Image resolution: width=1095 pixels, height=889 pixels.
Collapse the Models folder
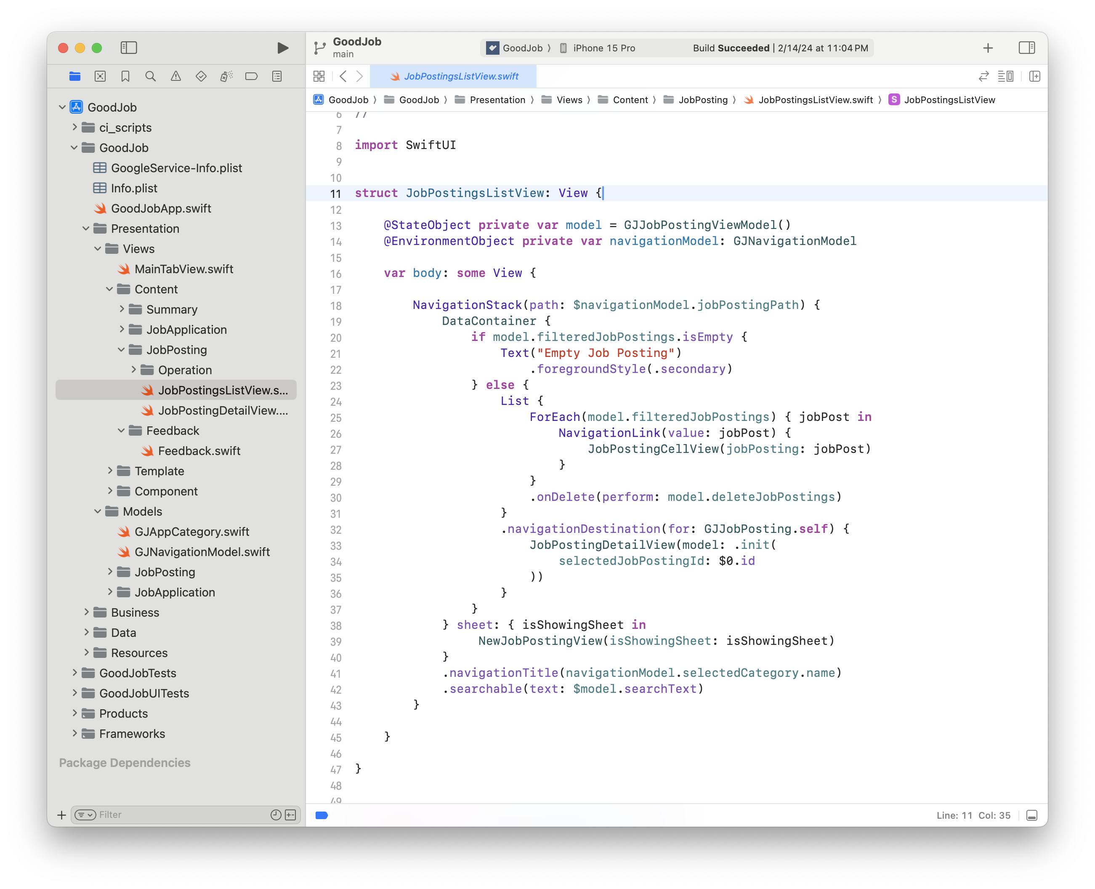[x=98, y=511]
